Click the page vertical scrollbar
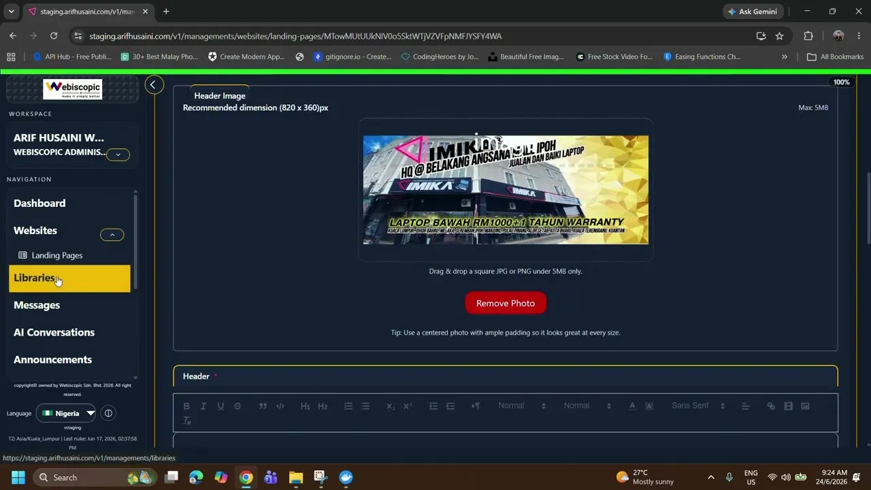871x490 pixels. tap(868, 208)
